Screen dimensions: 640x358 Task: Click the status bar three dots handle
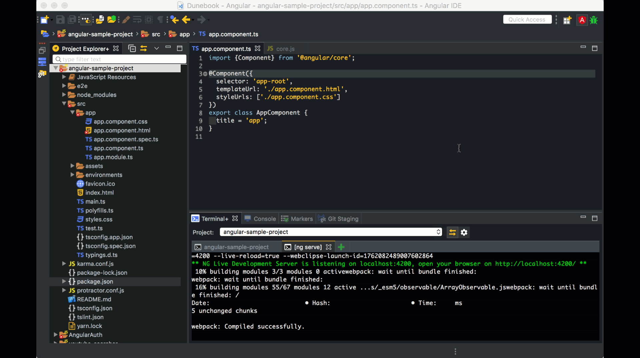pyautogui.click(x=455, y=351)
